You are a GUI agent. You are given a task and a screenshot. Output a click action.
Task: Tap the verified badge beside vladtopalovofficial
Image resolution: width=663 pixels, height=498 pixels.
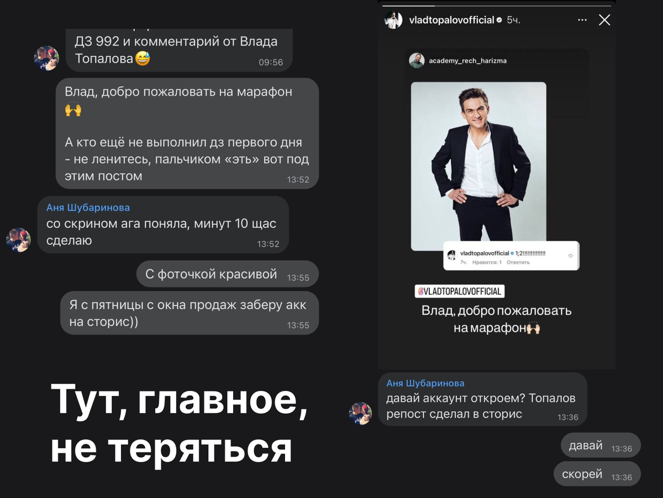point(499,20)
